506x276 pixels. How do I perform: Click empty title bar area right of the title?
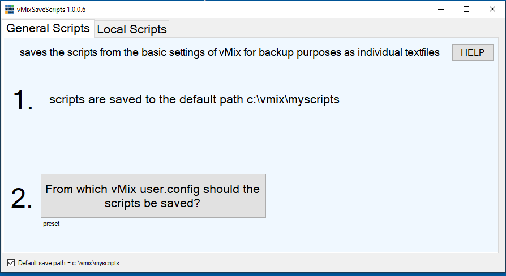(255, 10)
